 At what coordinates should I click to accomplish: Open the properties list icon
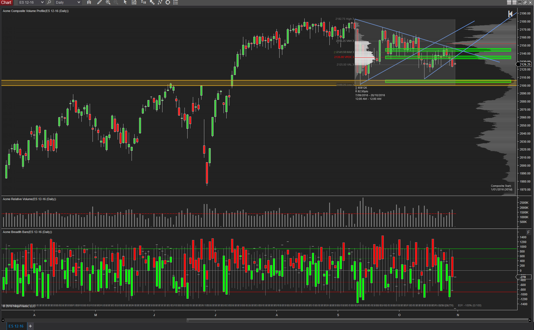click(x=176, y=2)
